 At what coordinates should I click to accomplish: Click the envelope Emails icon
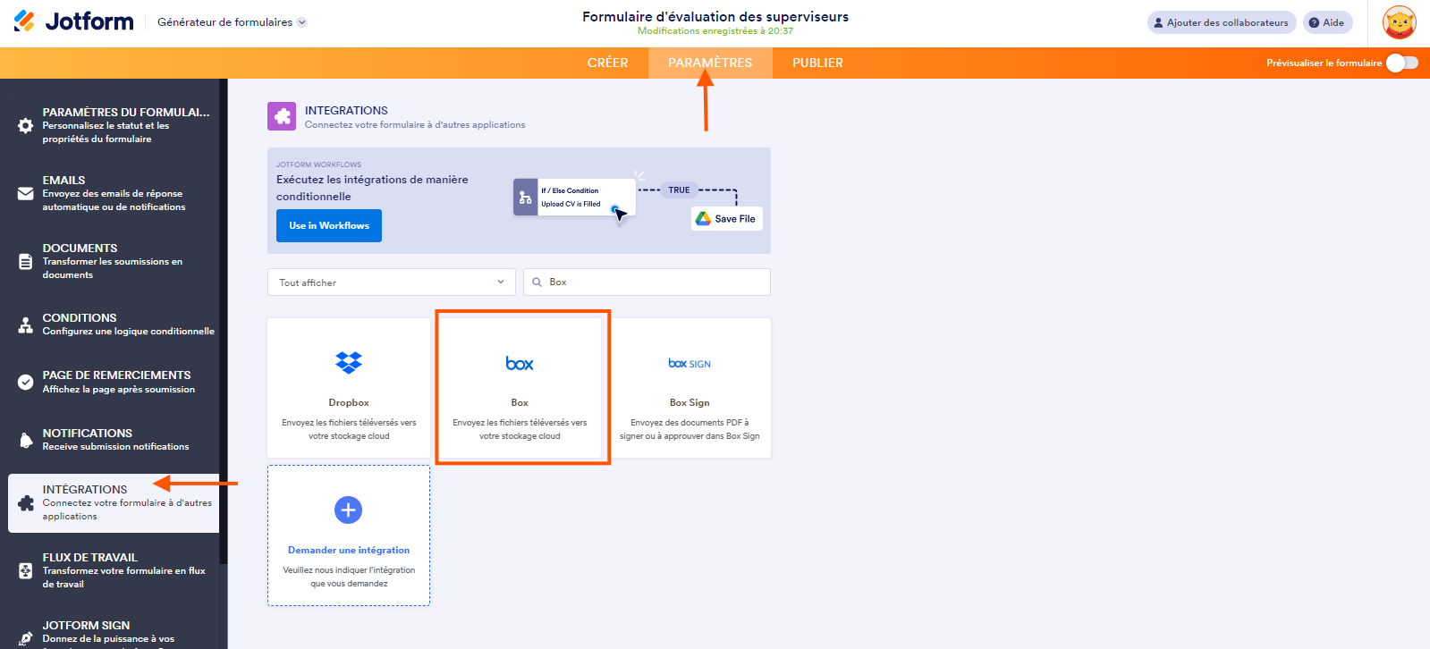pos(26,194)
